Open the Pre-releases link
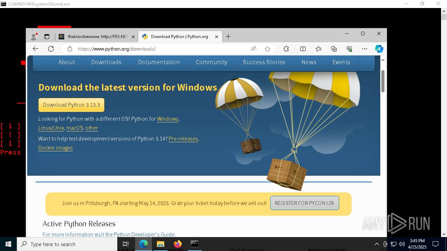This screenshot has height=251, width=447. click(x=183, y=139)
